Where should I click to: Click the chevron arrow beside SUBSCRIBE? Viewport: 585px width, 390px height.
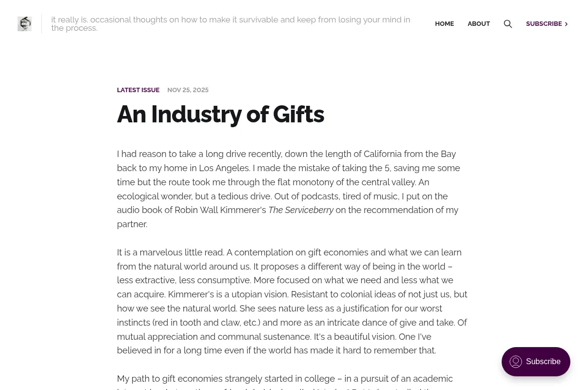(x=566, y=24)
